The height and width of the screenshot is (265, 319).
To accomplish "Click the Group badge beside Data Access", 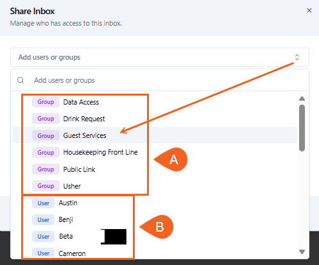I will pyautogui.click(x=46, y=102).
